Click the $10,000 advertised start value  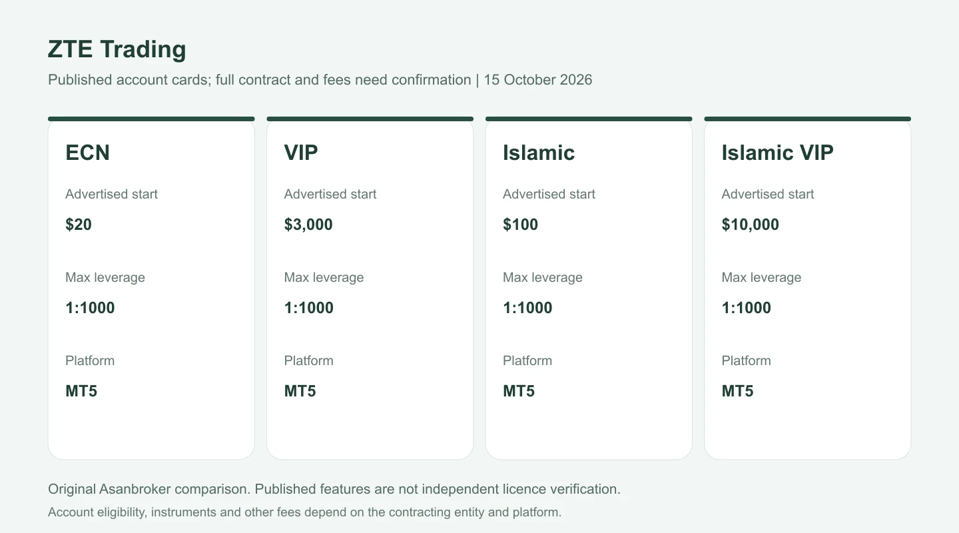point(750,225)
